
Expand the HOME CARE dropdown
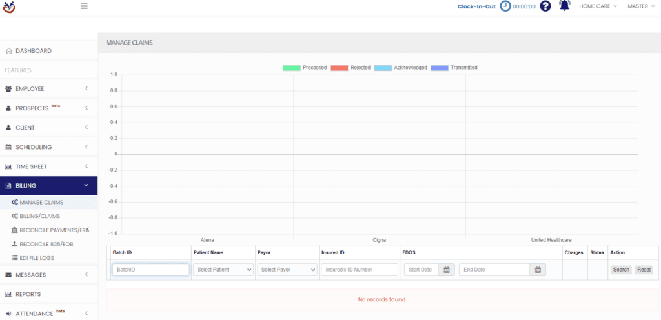point(598,6)
